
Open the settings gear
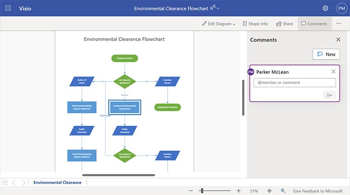pyautogui.click(x=325, y=8)
